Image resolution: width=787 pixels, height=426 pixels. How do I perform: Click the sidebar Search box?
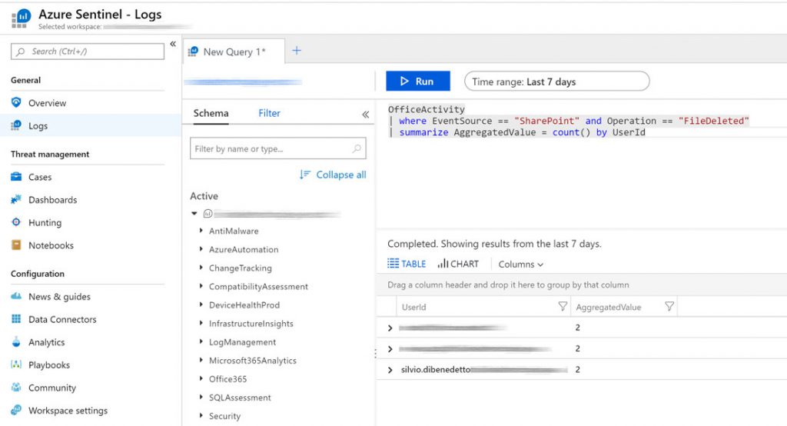[x=88, y=52]
